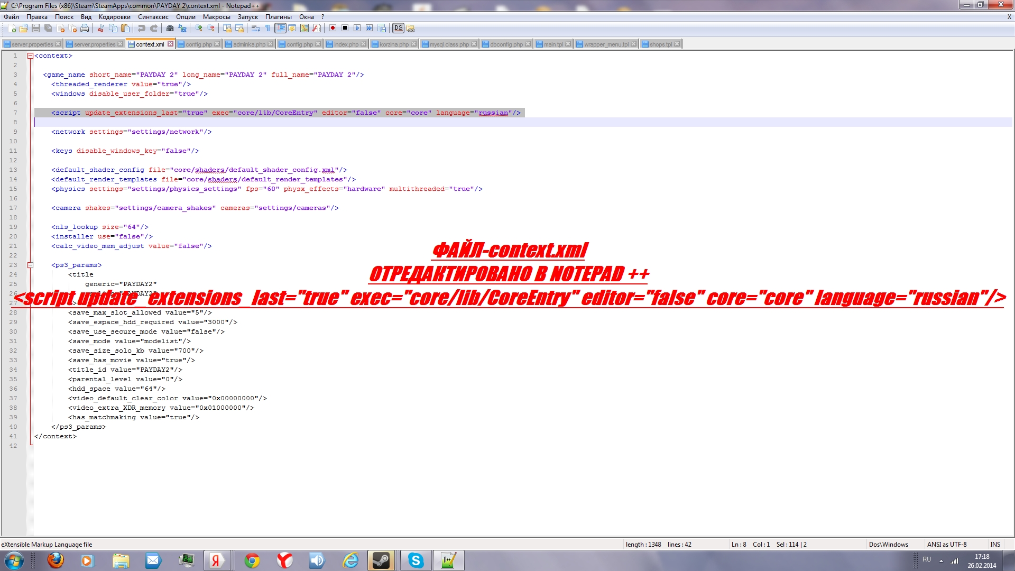Toggle the DSpellCheck DS toolbar button
1015x571 pixels.
pyautogui.click(x=398, y=29)
